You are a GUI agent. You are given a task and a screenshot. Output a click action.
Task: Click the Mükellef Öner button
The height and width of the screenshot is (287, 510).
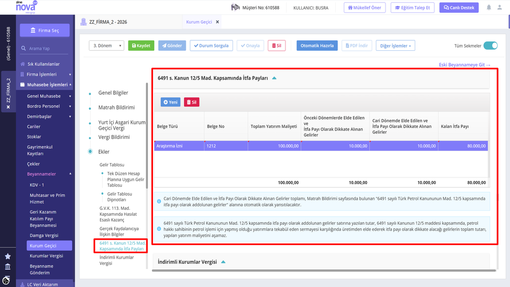365,7
